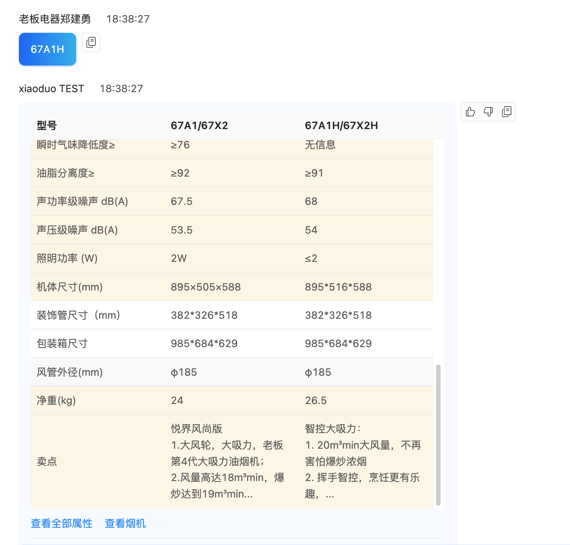Click the xiaoduo TEST sender name
The height and width of the screenshot is (545, 570).
52,89
